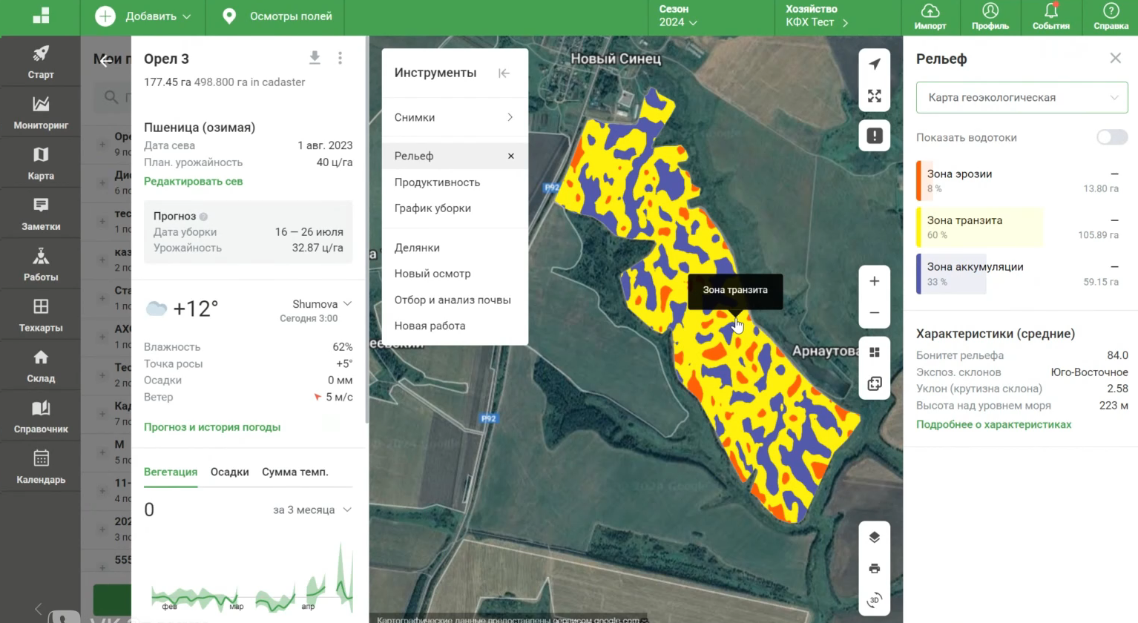Screen dimensions: 1138x623
Task: Open the Склад sidebar section
Action: click(40, 366)
